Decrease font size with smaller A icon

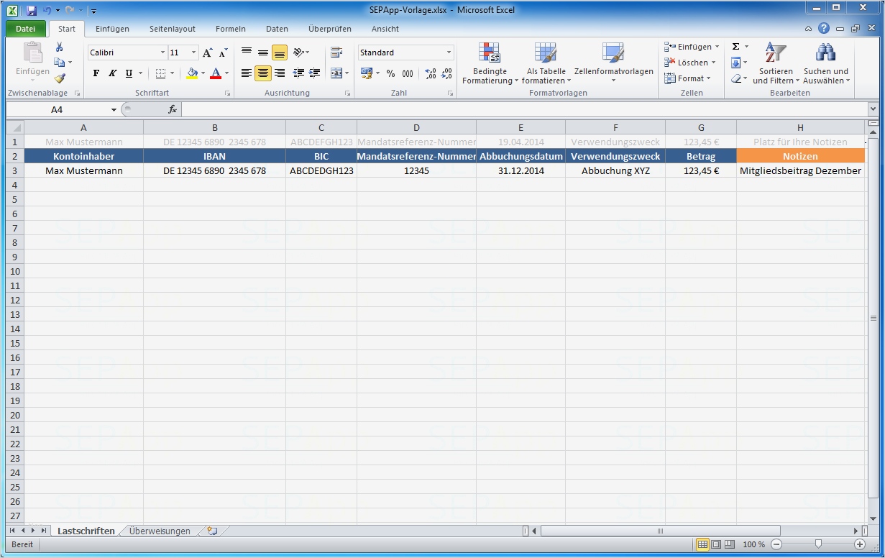[223, 52]
